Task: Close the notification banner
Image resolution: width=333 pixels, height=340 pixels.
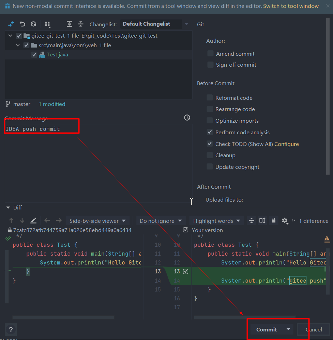Action: pos(328,6)
